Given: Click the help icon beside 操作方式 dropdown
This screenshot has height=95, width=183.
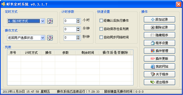Looking at the screenshot, I should [50, 38].
